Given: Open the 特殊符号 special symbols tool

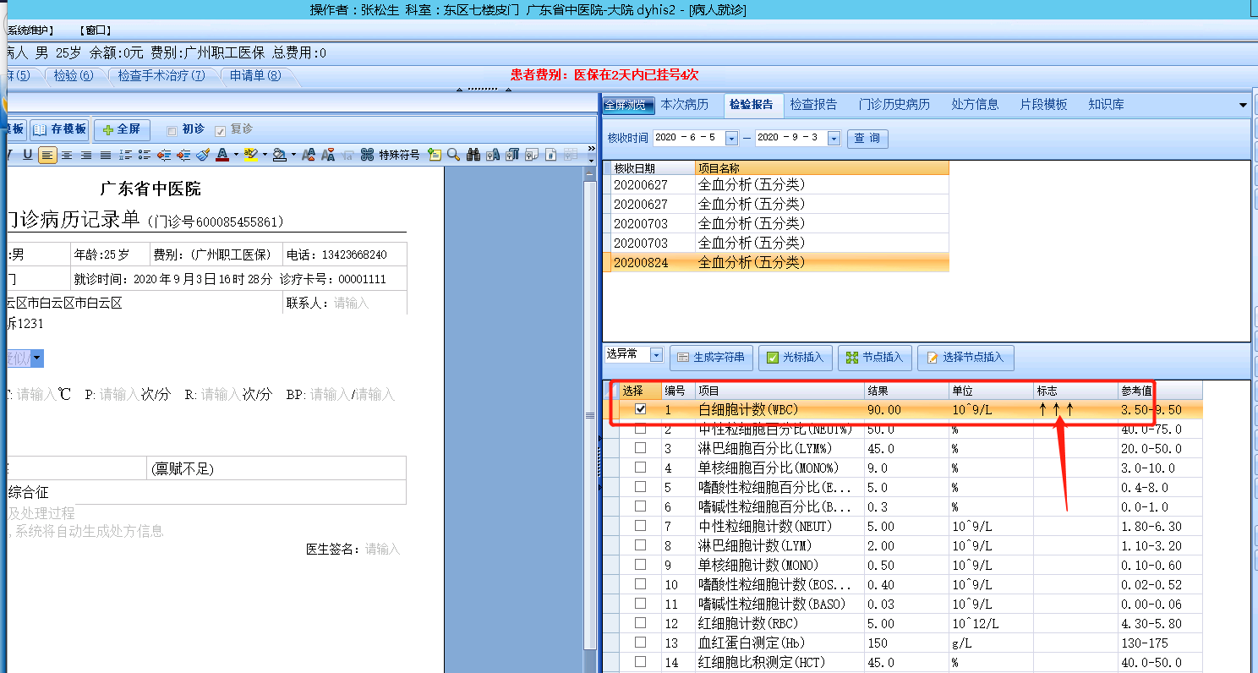Looking at the screenshot, I should point(390,155).
